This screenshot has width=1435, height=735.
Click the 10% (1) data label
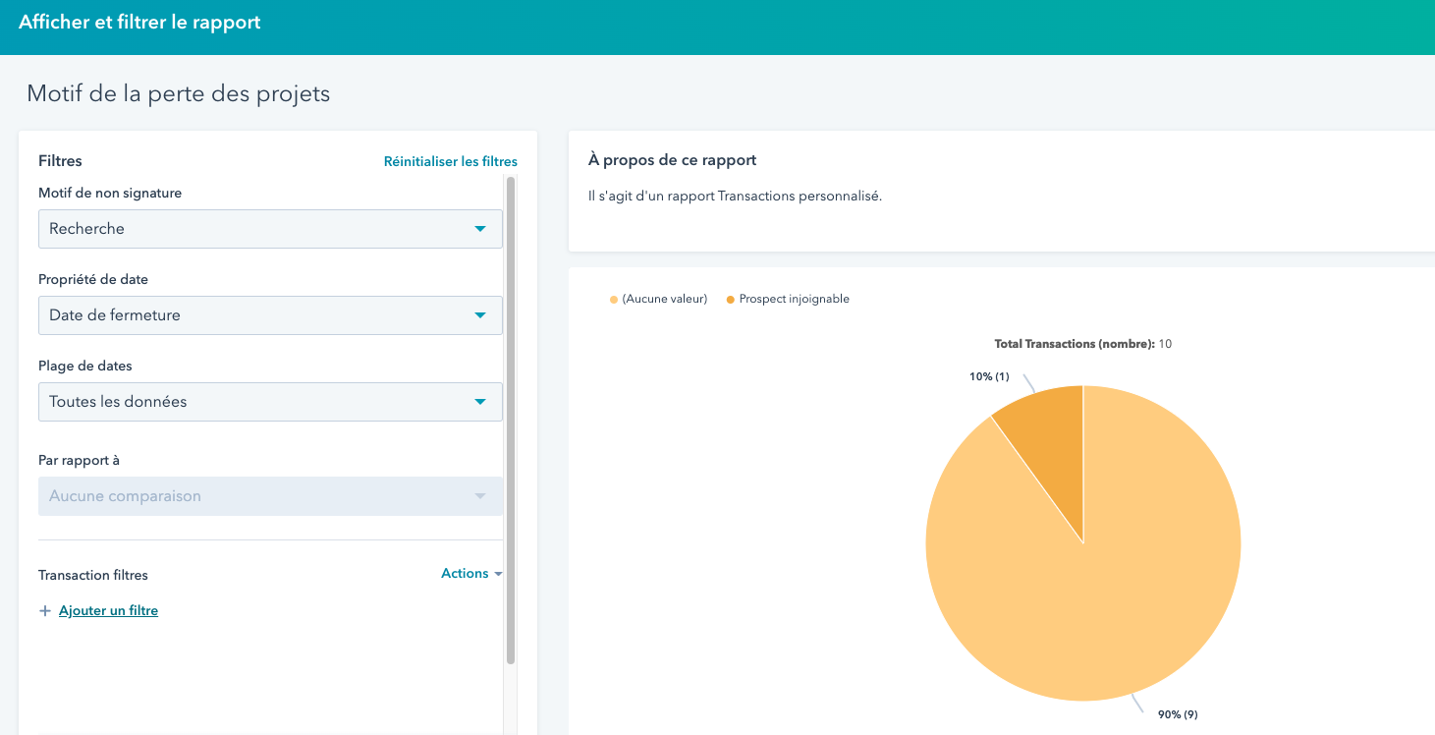pyautogui.click(x=988, y=377)
